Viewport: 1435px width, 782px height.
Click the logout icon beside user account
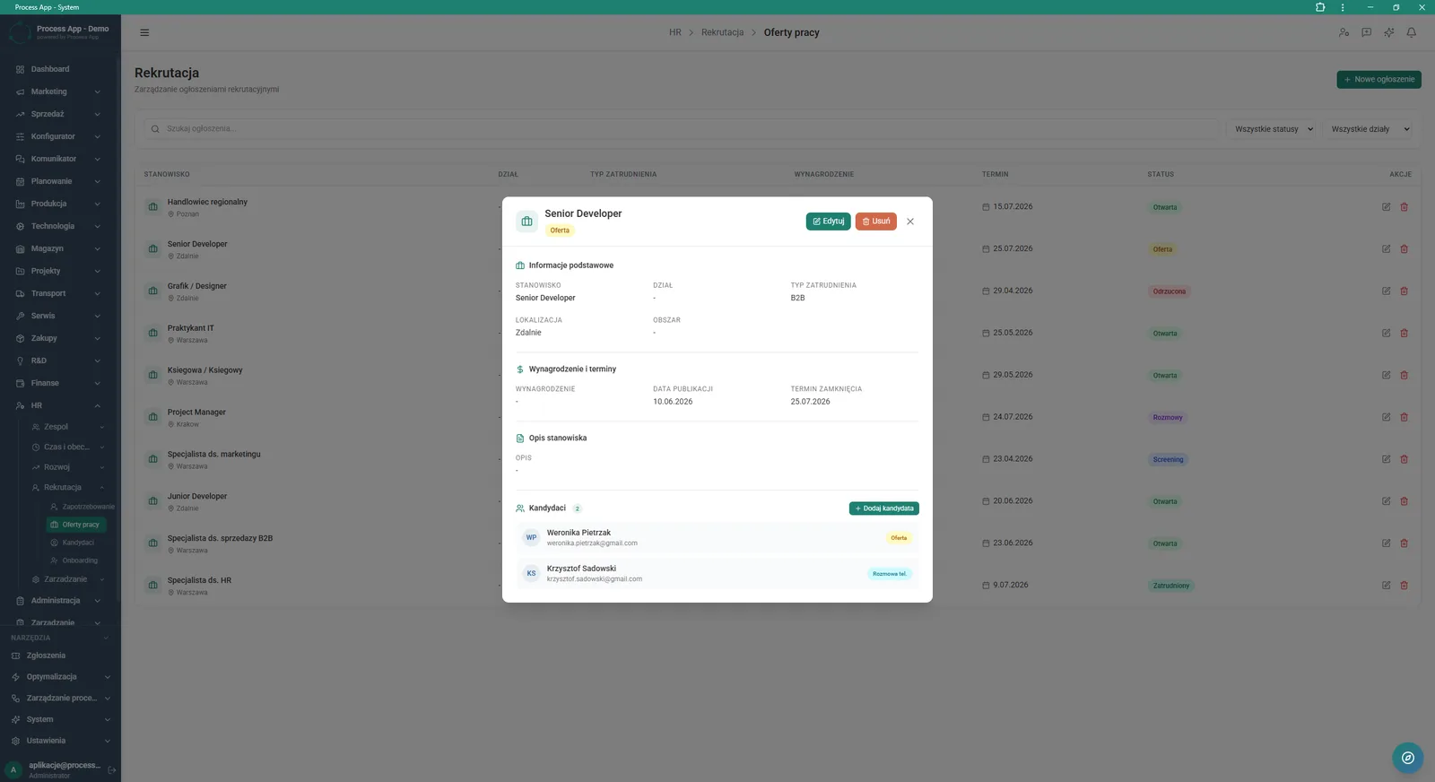[x=112, y=770]
